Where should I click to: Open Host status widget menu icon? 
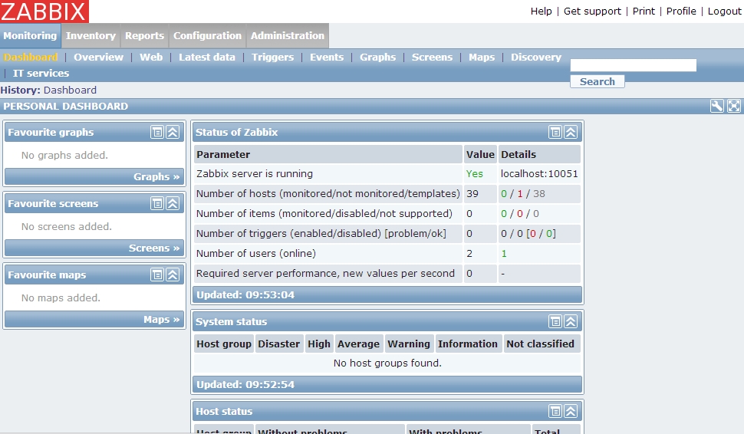tap(555, 411)
